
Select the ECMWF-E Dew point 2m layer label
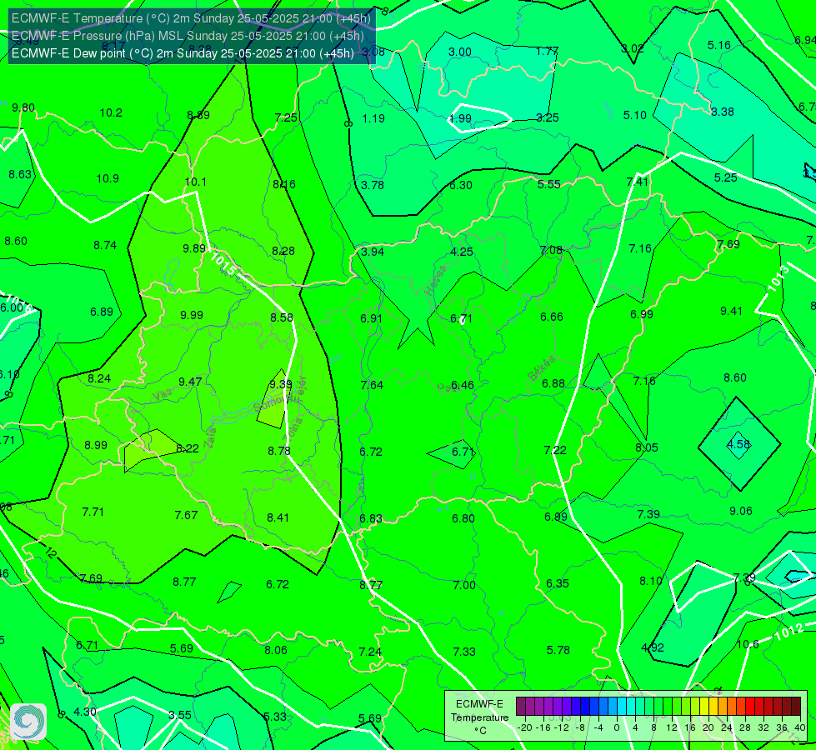183,53
